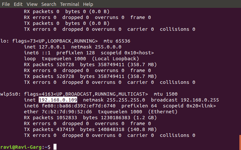Click the (140.8 MB) size text
241x150 pixels.
pyautogui.click(x=142, y=129)
